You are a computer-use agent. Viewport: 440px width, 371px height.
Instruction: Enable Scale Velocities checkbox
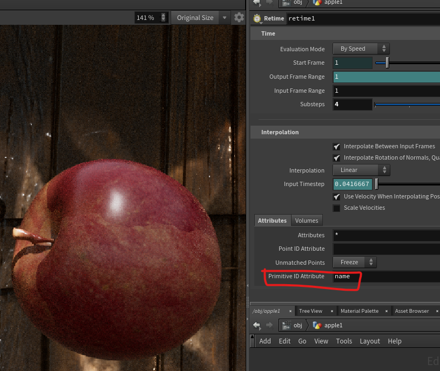(336, 208)
